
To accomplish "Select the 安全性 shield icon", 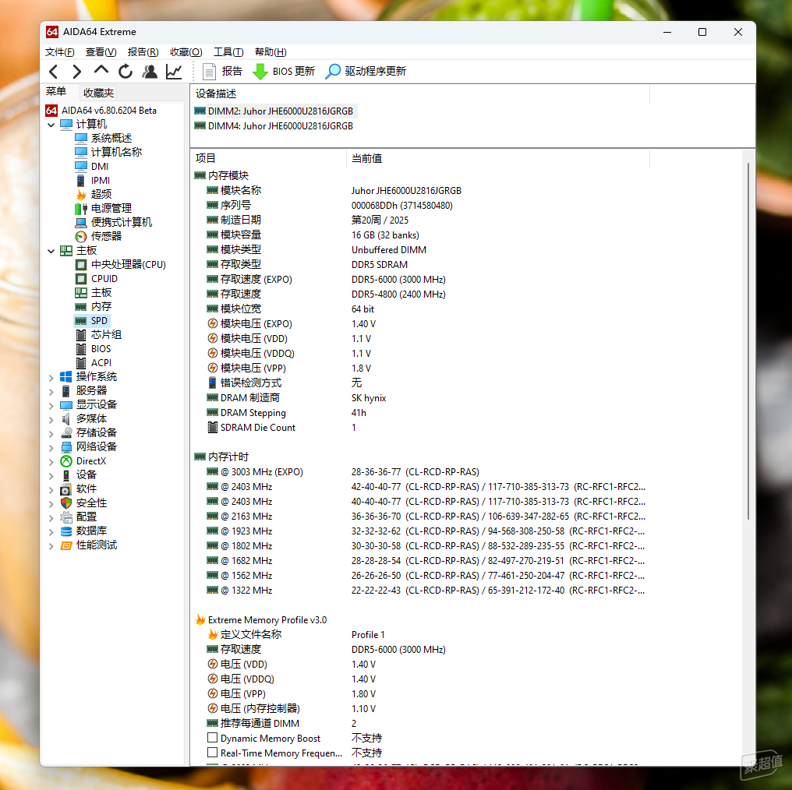I will [x=65, y=503].
